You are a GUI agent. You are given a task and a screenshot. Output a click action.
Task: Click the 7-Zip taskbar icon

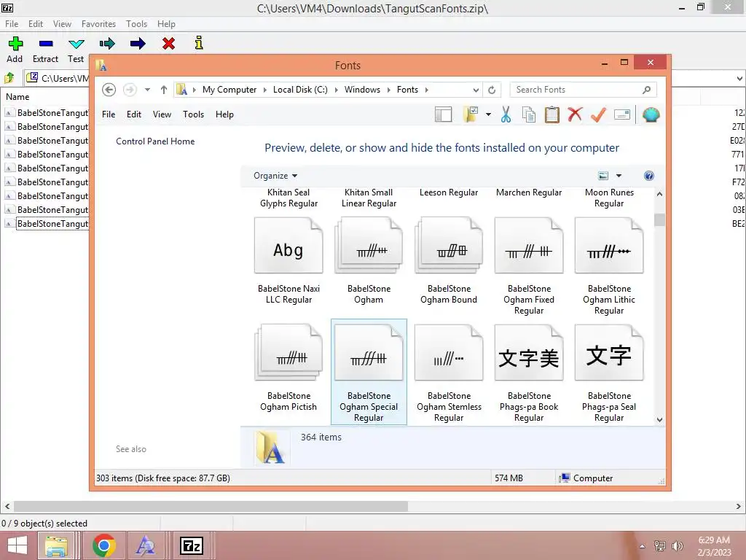click(x=192, y=545)
